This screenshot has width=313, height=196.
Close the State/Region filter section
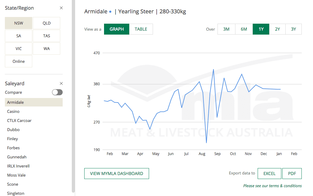(x=61, y=8)
